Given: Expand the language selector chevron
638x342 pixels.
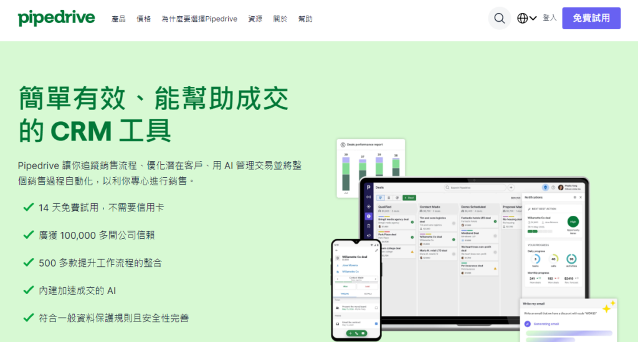Looking at the screenshot, I should pos(533,18).
